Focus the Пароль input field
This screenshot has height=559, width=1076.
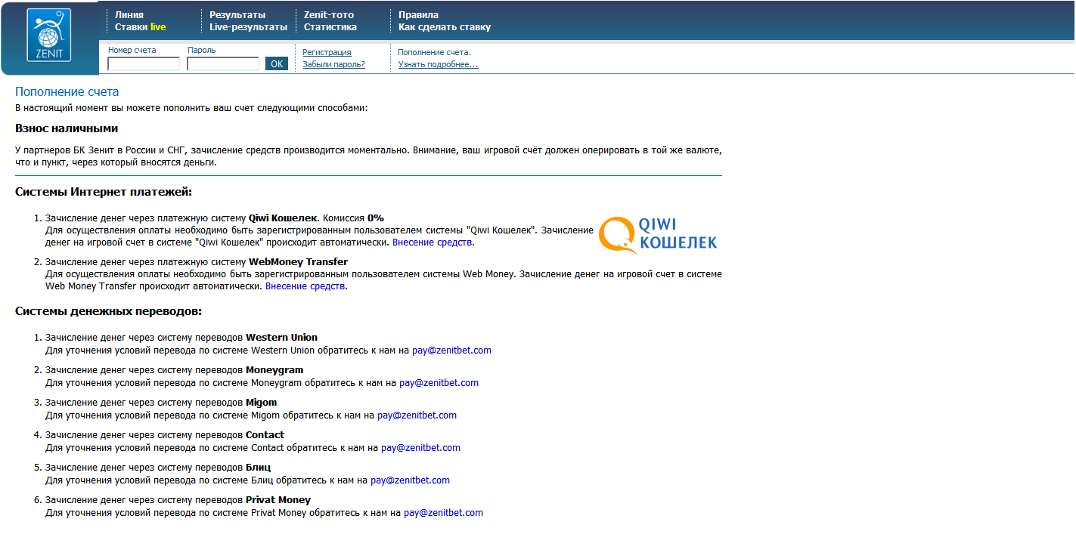tap(223, 64)
